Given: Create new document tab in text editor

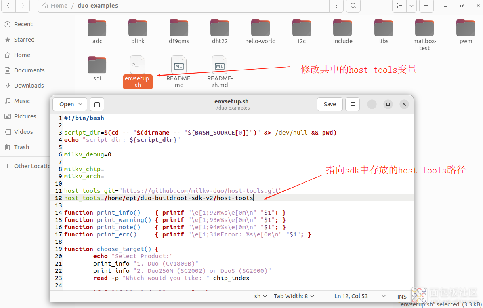Looking at the screenshot, I should click(x=97, y=104).
